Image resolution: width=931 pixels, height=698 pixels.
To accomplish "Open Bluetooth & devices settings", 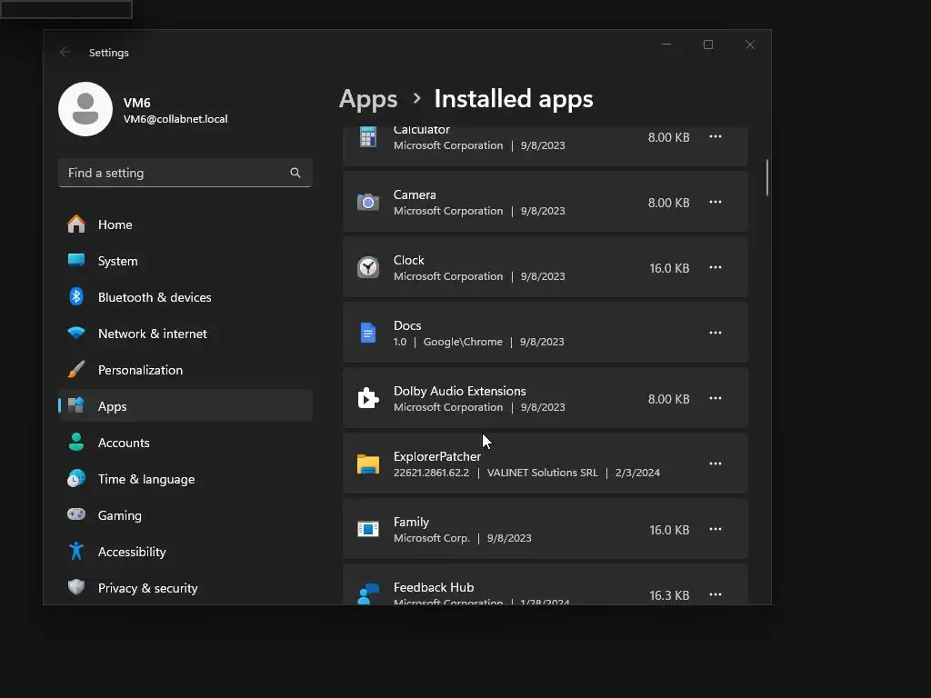I will 185,297.
